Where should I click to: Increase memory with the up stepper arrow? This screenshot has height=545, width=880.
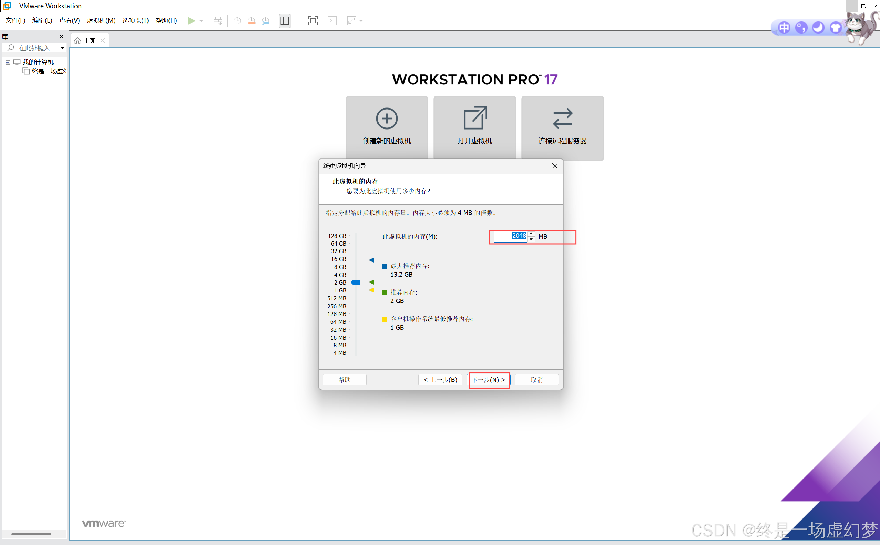531,234
